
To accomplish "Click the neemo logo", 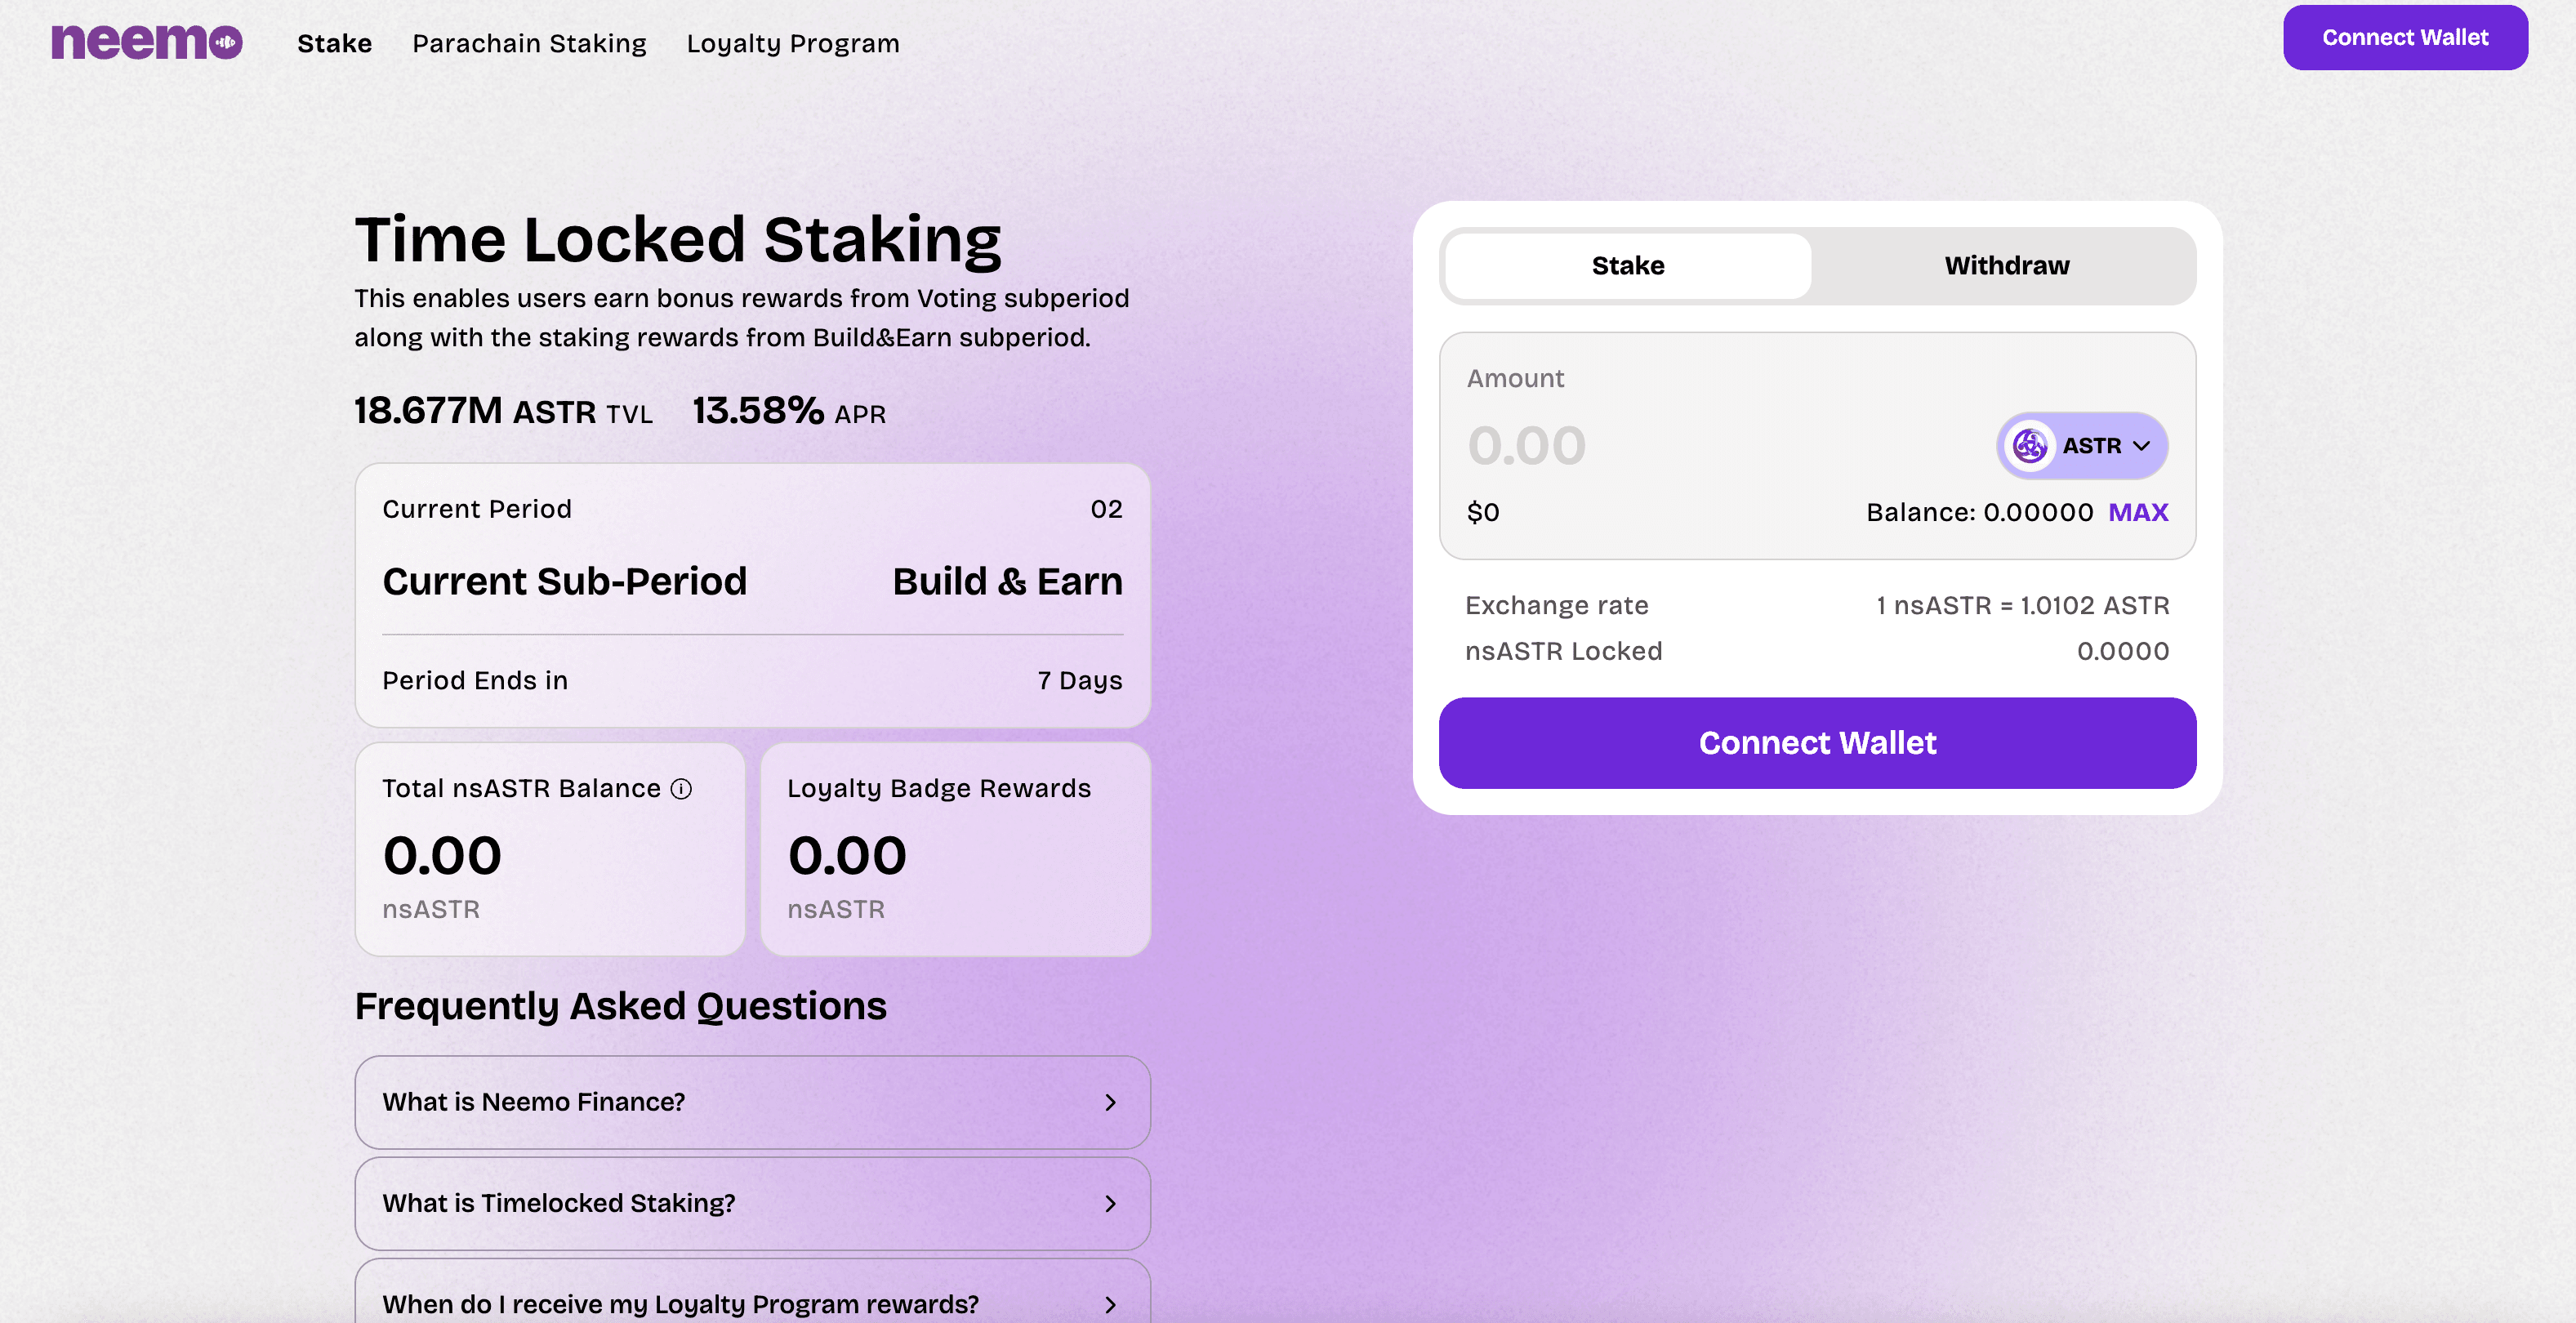I will click(147, 42).
